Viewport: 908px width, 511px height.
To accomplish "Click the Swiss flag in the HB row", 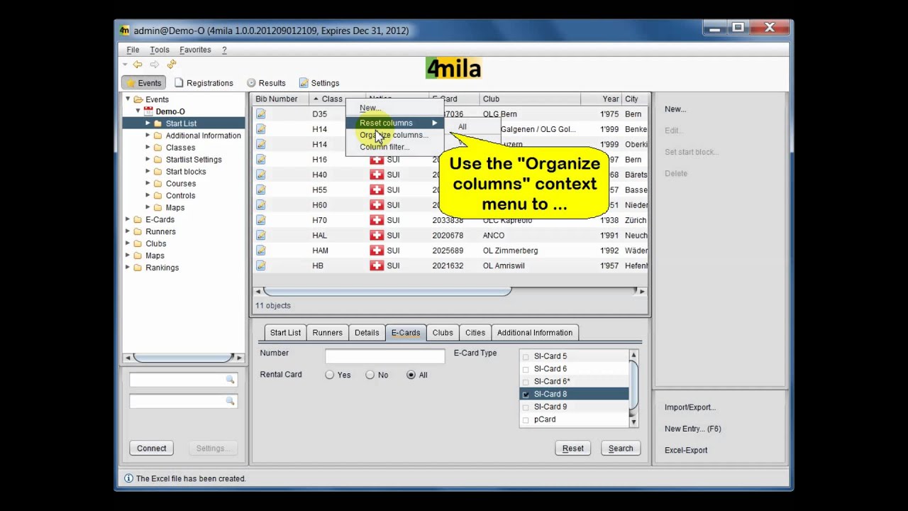I will (x=377, y=266).
